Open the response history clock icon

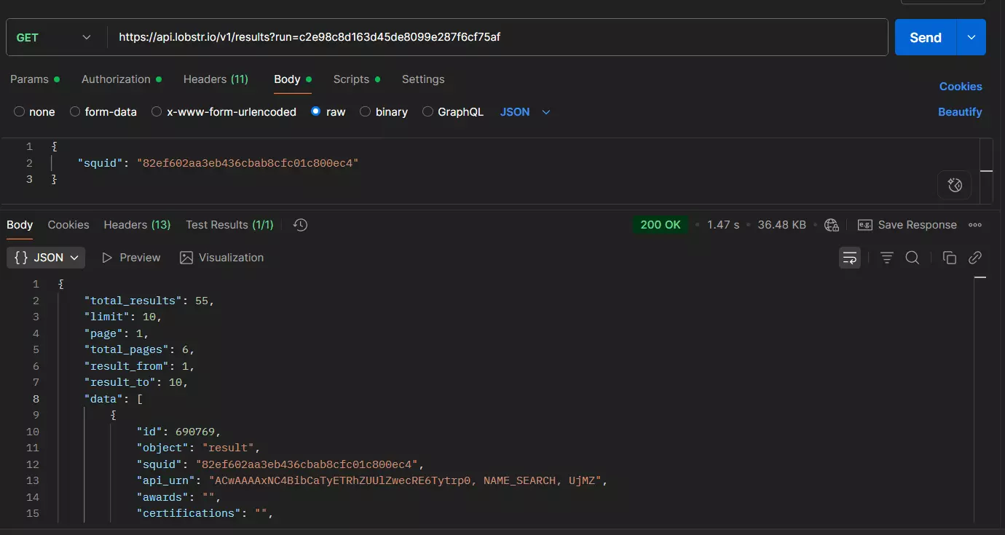tap(300, 225)
